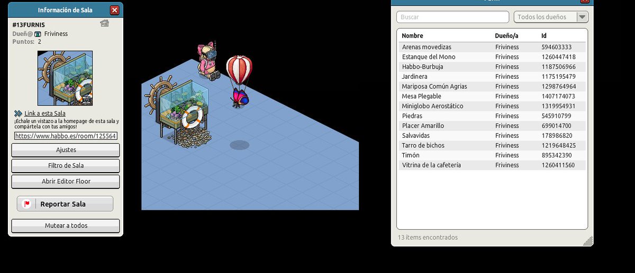
Task: Click Abrir Editor Floor
Action: point(66,181)
